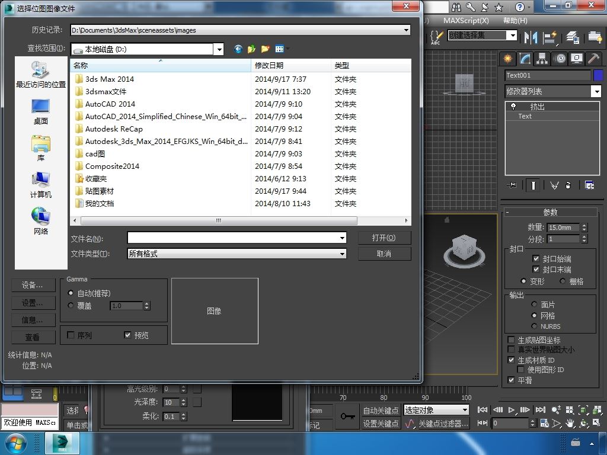Select Desktop (桌面) in places bar
This screenshot has width=607, height=455.
(x=41, y=112)
